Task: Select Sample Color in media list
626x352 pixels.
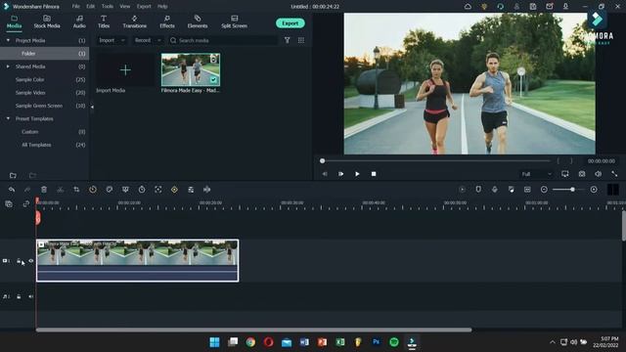Action: point(30,79)
